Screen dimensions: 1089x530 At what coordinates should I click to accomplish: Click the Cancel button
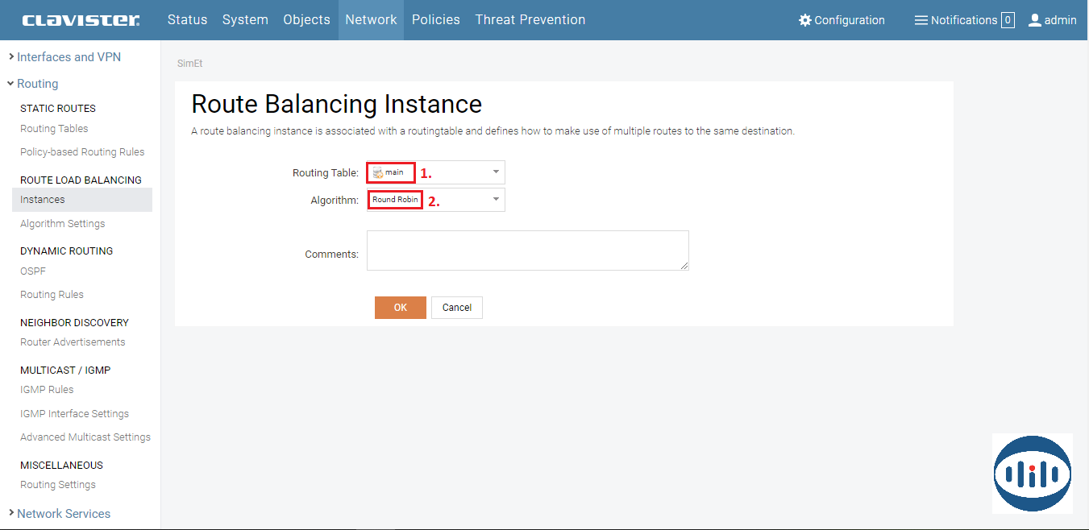(456, 308)
